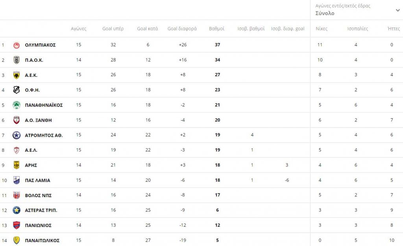403x246 pixels.
Task: Click the Atromitos blue star crest
Action: click(x=17, y=135)
